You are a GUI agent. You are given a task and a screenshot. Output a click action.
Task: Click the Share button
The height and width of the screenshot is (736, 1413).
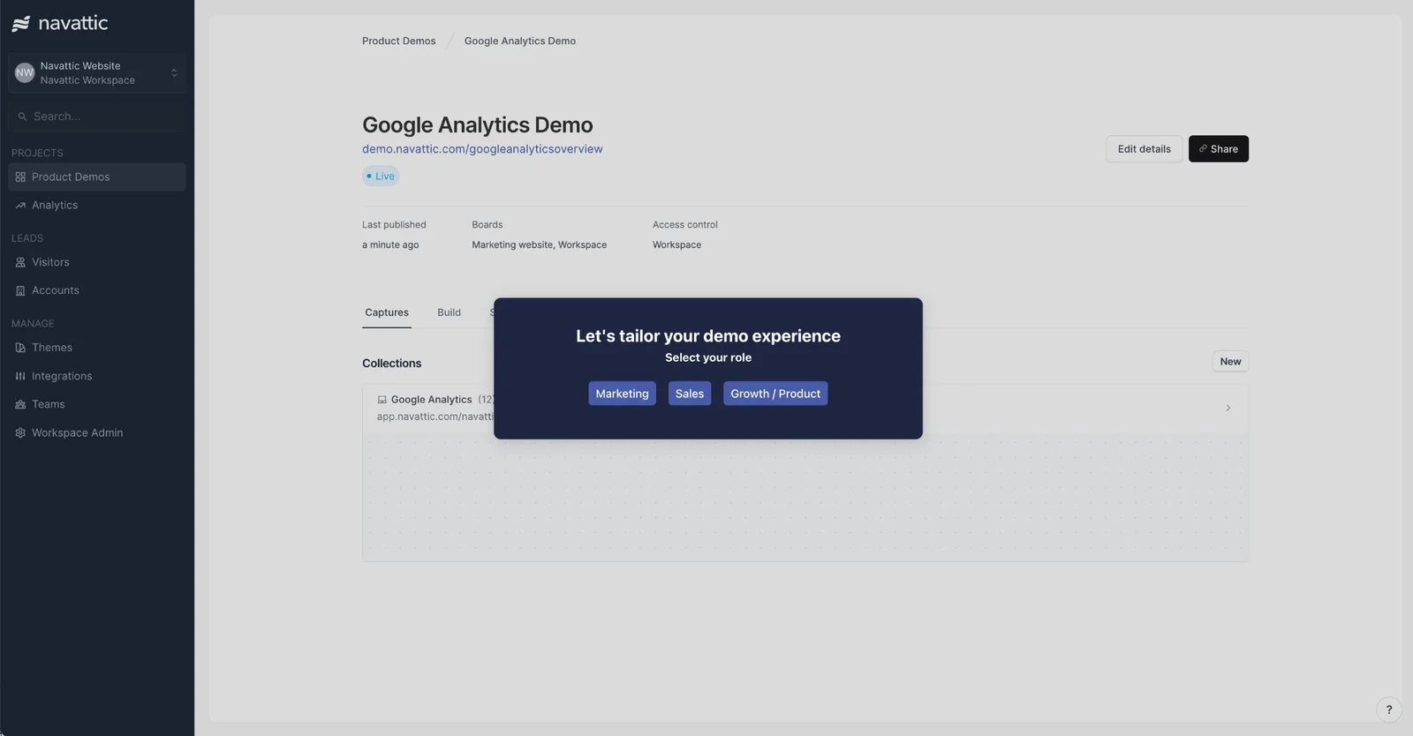(1218, 149)
